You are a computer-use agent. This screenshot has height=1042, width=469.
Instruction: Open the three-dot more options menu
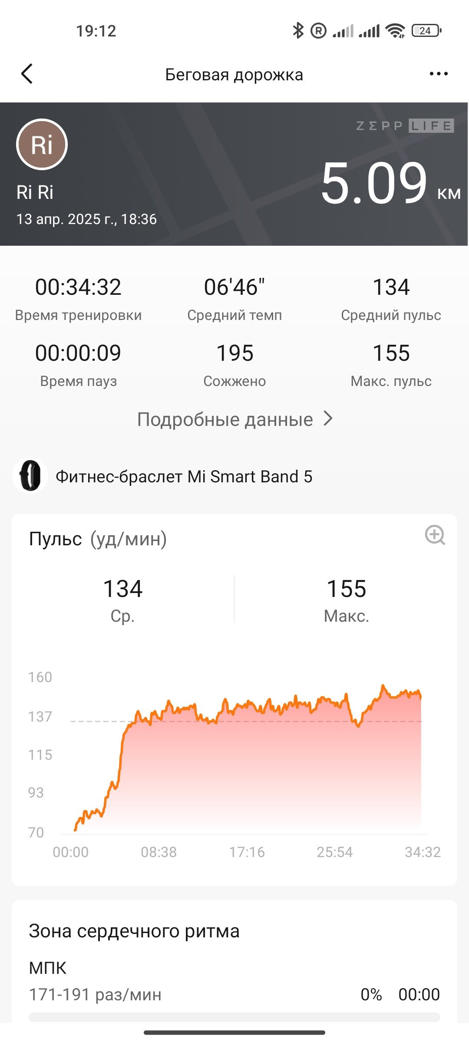pyautogui.click(x=438, y=74)
